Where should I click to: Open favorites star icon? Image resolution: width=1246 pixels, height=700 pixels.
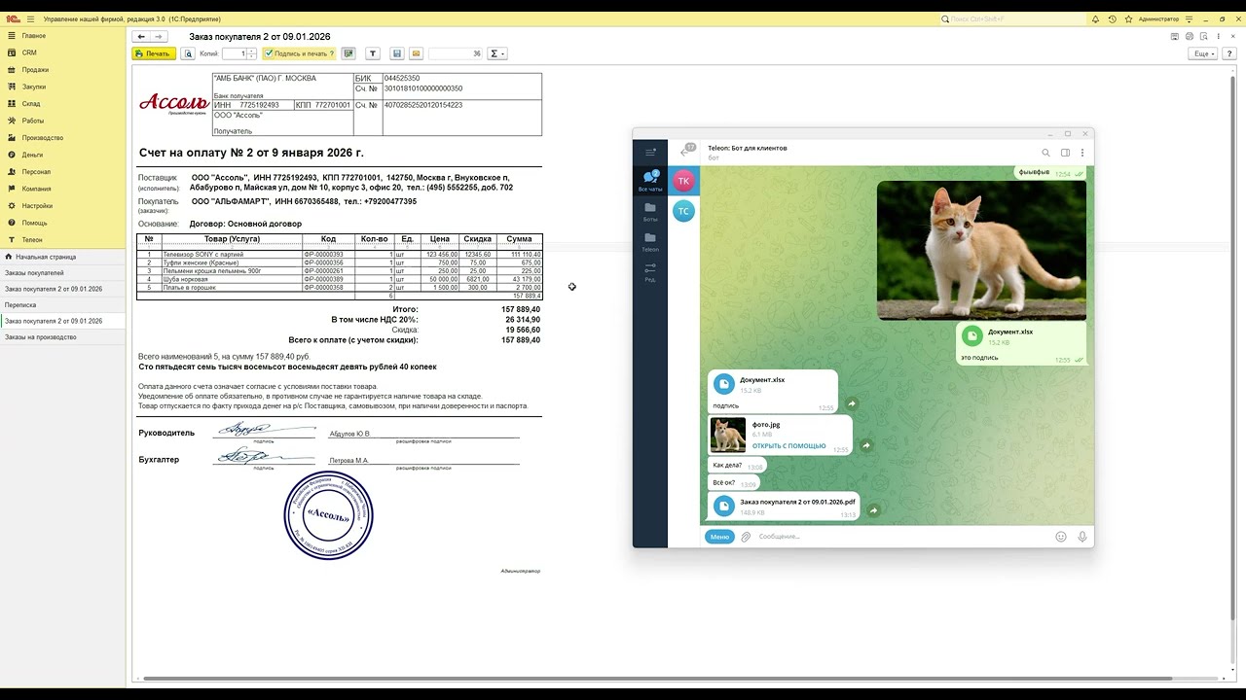pyautogui.click(x=1128, y=18)
